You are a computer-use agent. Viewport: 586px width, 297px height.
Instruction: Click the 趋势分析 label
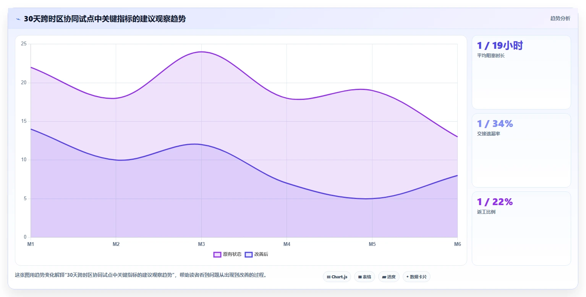click(560, 18)
